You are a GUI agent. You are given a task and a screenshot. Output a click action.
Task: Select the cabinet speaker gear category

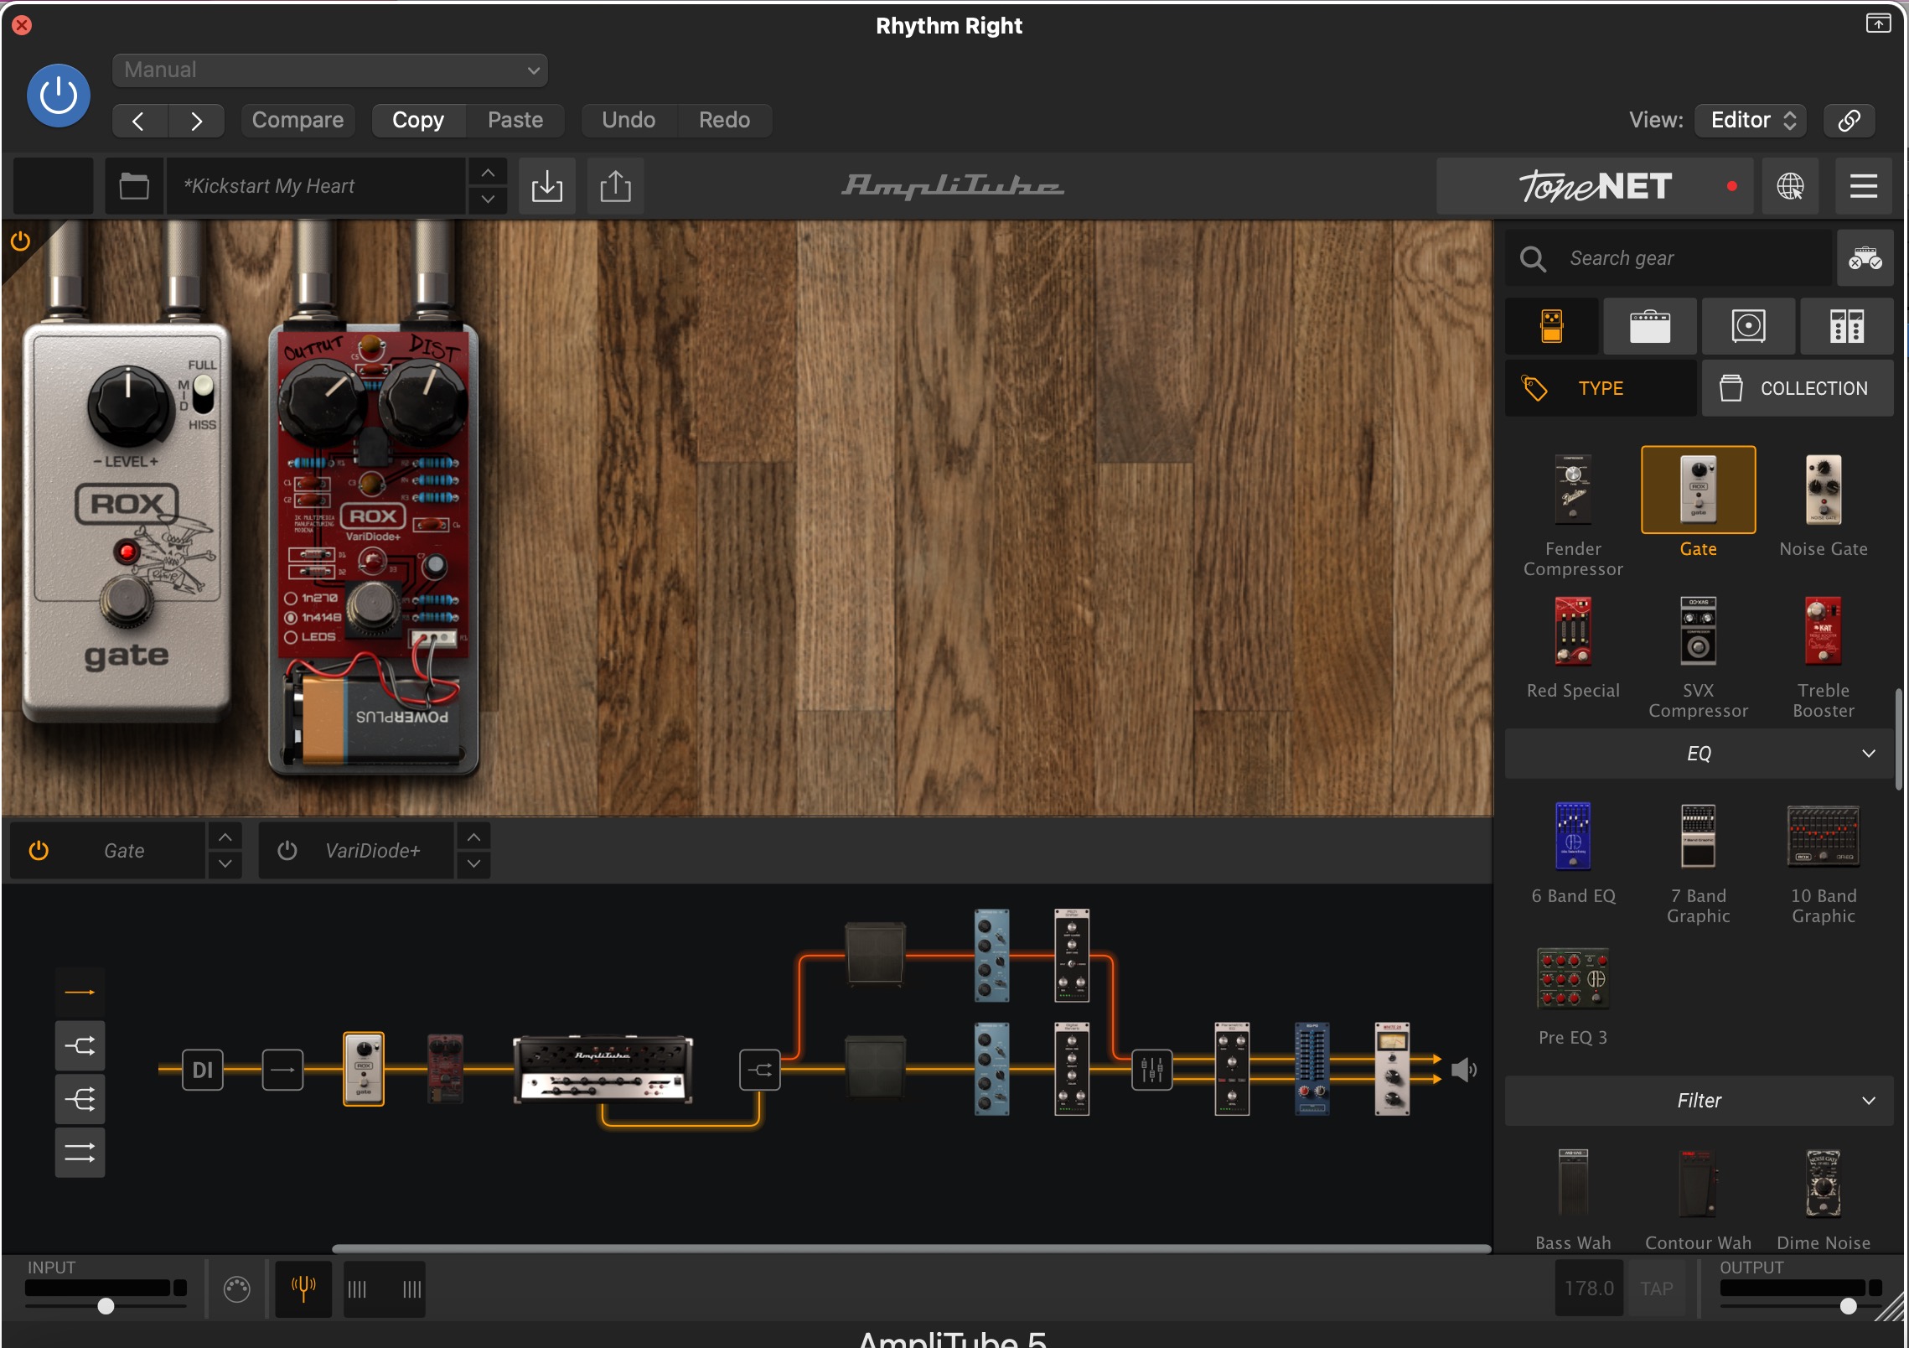pos(1749,326)
